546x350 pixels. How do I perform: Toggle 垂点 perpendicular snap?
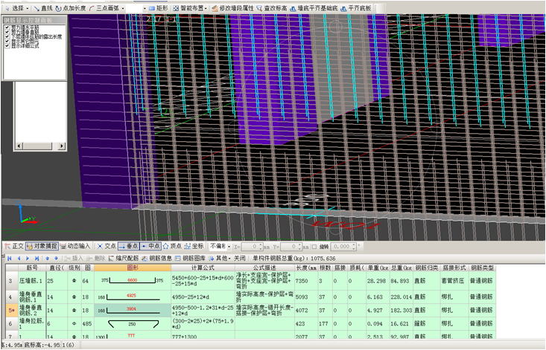[x=128, y=246]
